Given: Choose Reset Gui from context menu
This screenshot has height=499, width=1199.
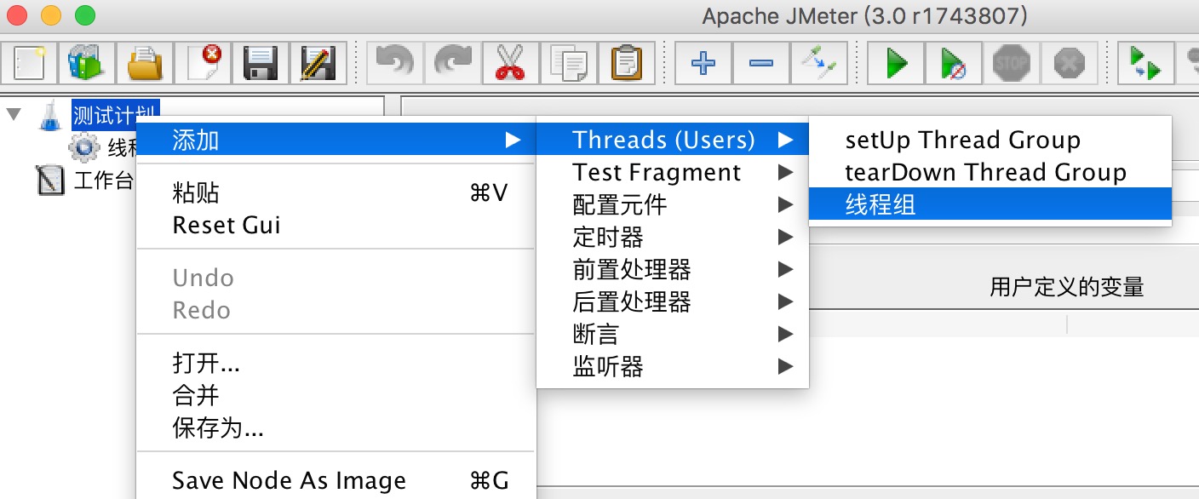Looking at the screenshot, I should pyautogui.click(x=336, y=226).
